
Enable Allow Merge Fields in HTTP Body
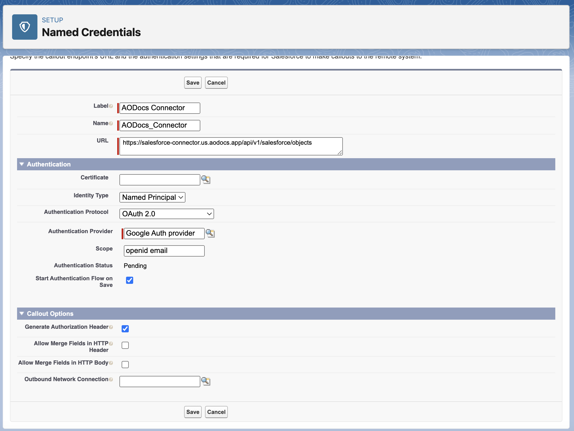click(125, 365)
